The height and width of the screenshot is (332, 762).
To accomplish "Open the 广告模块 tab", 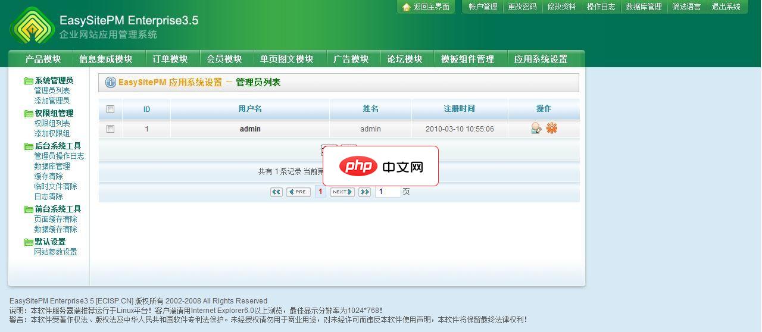I will pyautogui.click(x=351, y=59).
